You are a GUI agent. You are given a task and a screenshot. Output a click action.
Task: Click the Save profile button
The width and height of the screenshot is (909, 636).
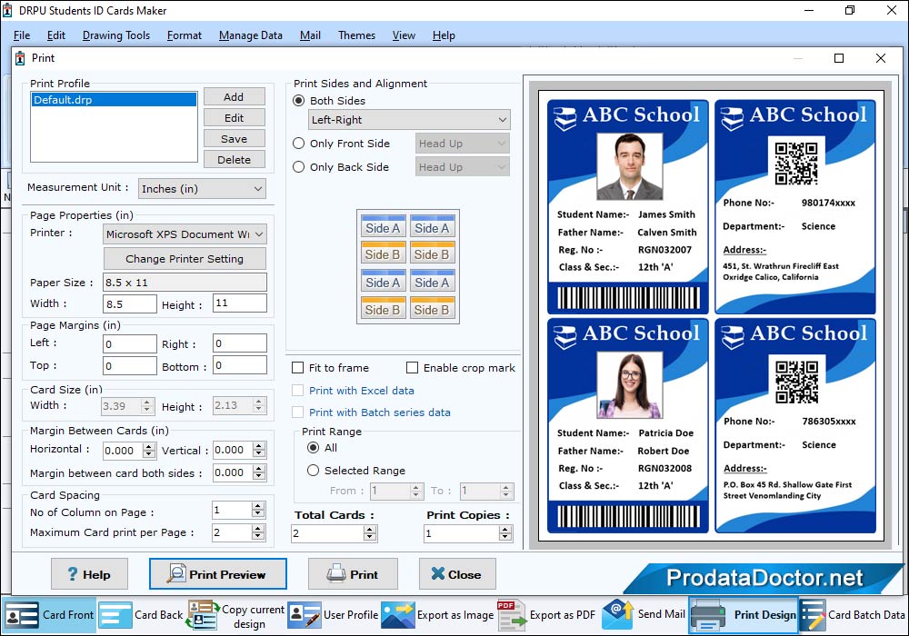[235, 138]
